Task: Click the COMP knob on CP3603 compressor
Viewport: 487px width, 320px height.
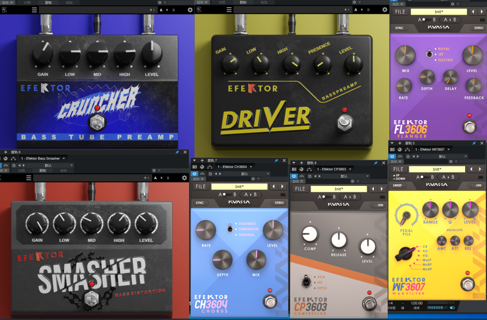Action: [x=310, y=234]
